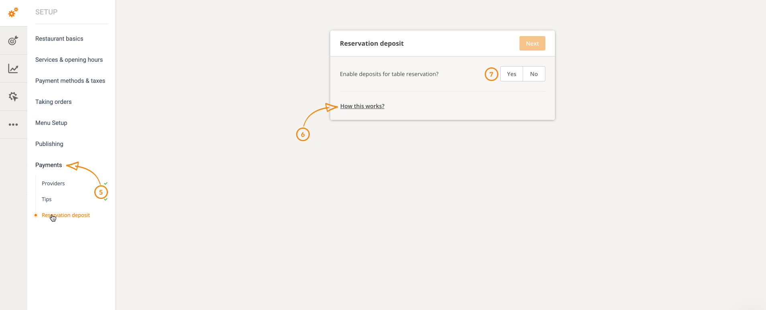This screenshot has width=766, height=310.
Task: Click the orange bullet beside Reservation deposit
Action: point(36,215)
